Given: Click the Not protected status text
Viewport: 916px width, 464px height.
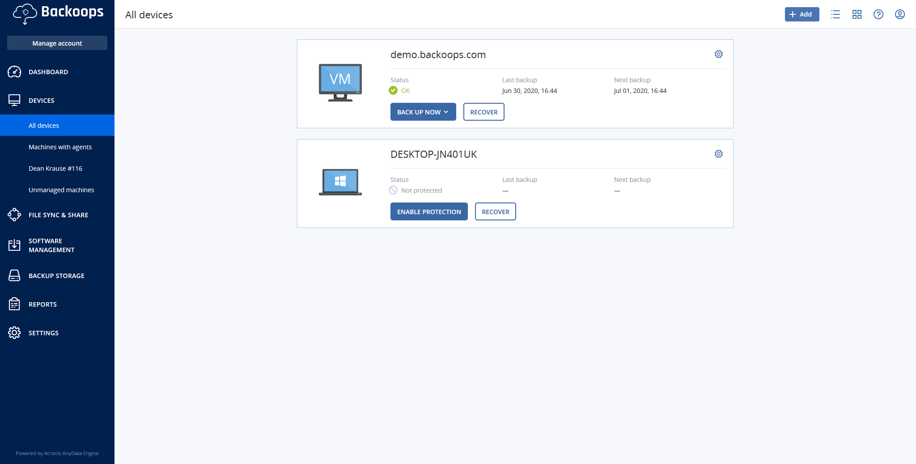Looking at the screenshot, I should (421, 190).
